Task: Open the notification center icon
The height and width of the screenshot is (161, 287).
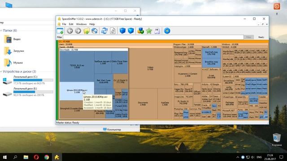Action: click(281, 157)
